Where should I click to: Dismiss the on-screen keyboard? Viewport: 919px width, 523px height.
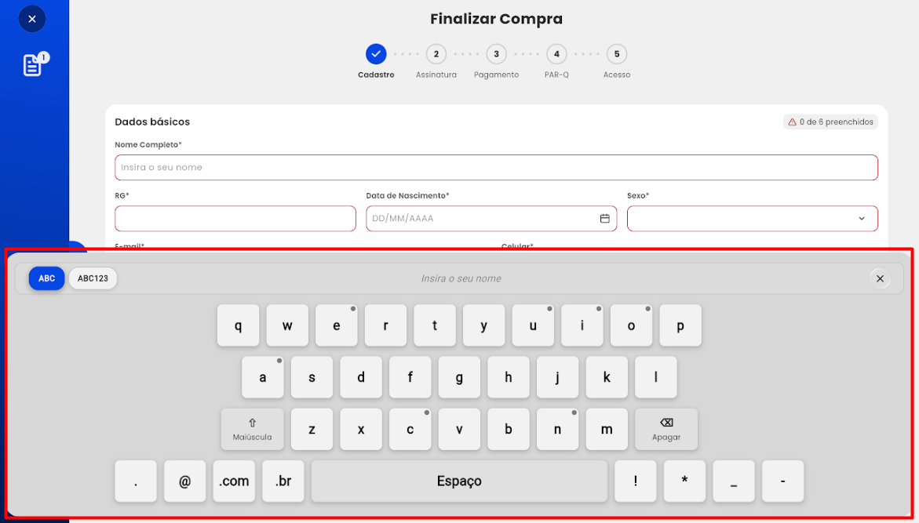point(880,278)
